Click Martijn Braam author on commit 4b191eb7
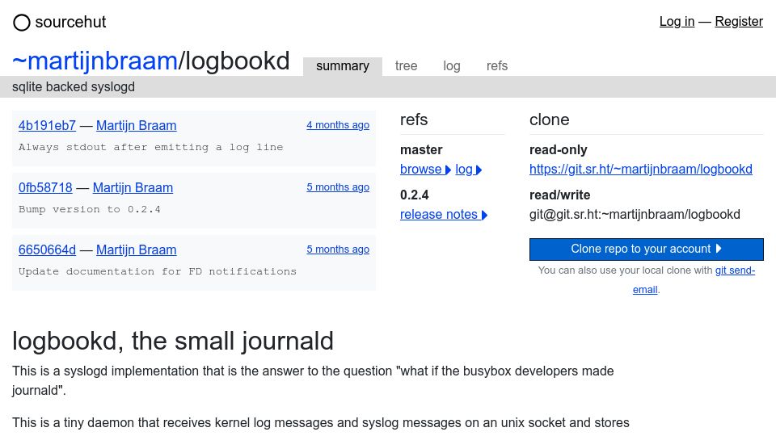 point(136,126)
